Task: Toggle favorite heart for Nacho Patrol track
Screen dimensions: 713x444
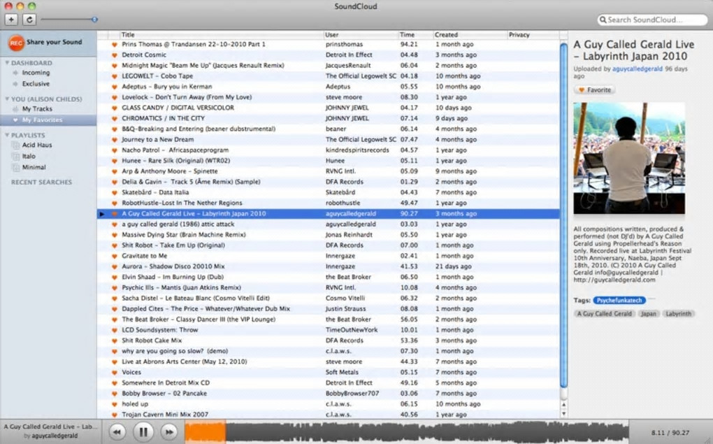Action: [115, 150]
